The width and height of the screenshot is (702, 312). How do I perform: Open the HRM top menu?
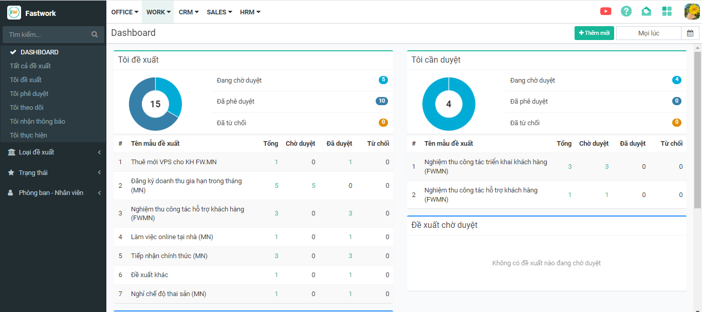pos(250,12)
